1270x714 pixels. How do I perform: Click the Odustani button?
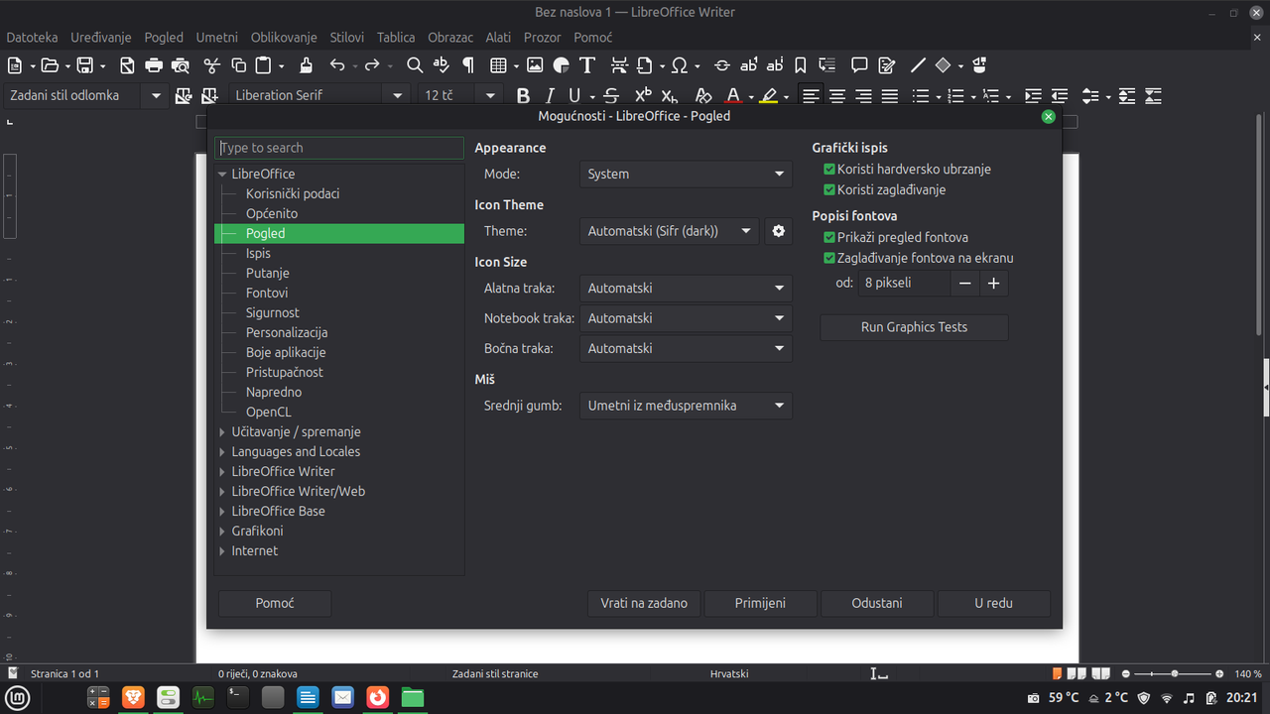point(877,603)
